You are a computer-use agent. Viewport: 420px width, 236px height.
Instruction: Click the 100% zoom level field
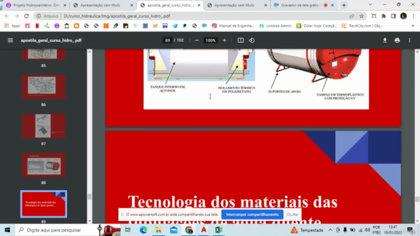(x=211, y=41)
